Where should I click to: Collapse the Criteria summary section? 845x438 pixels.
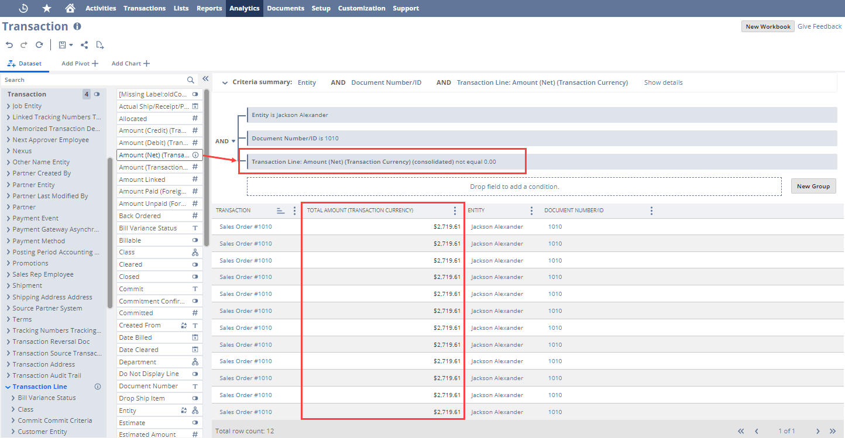(224, 83)
